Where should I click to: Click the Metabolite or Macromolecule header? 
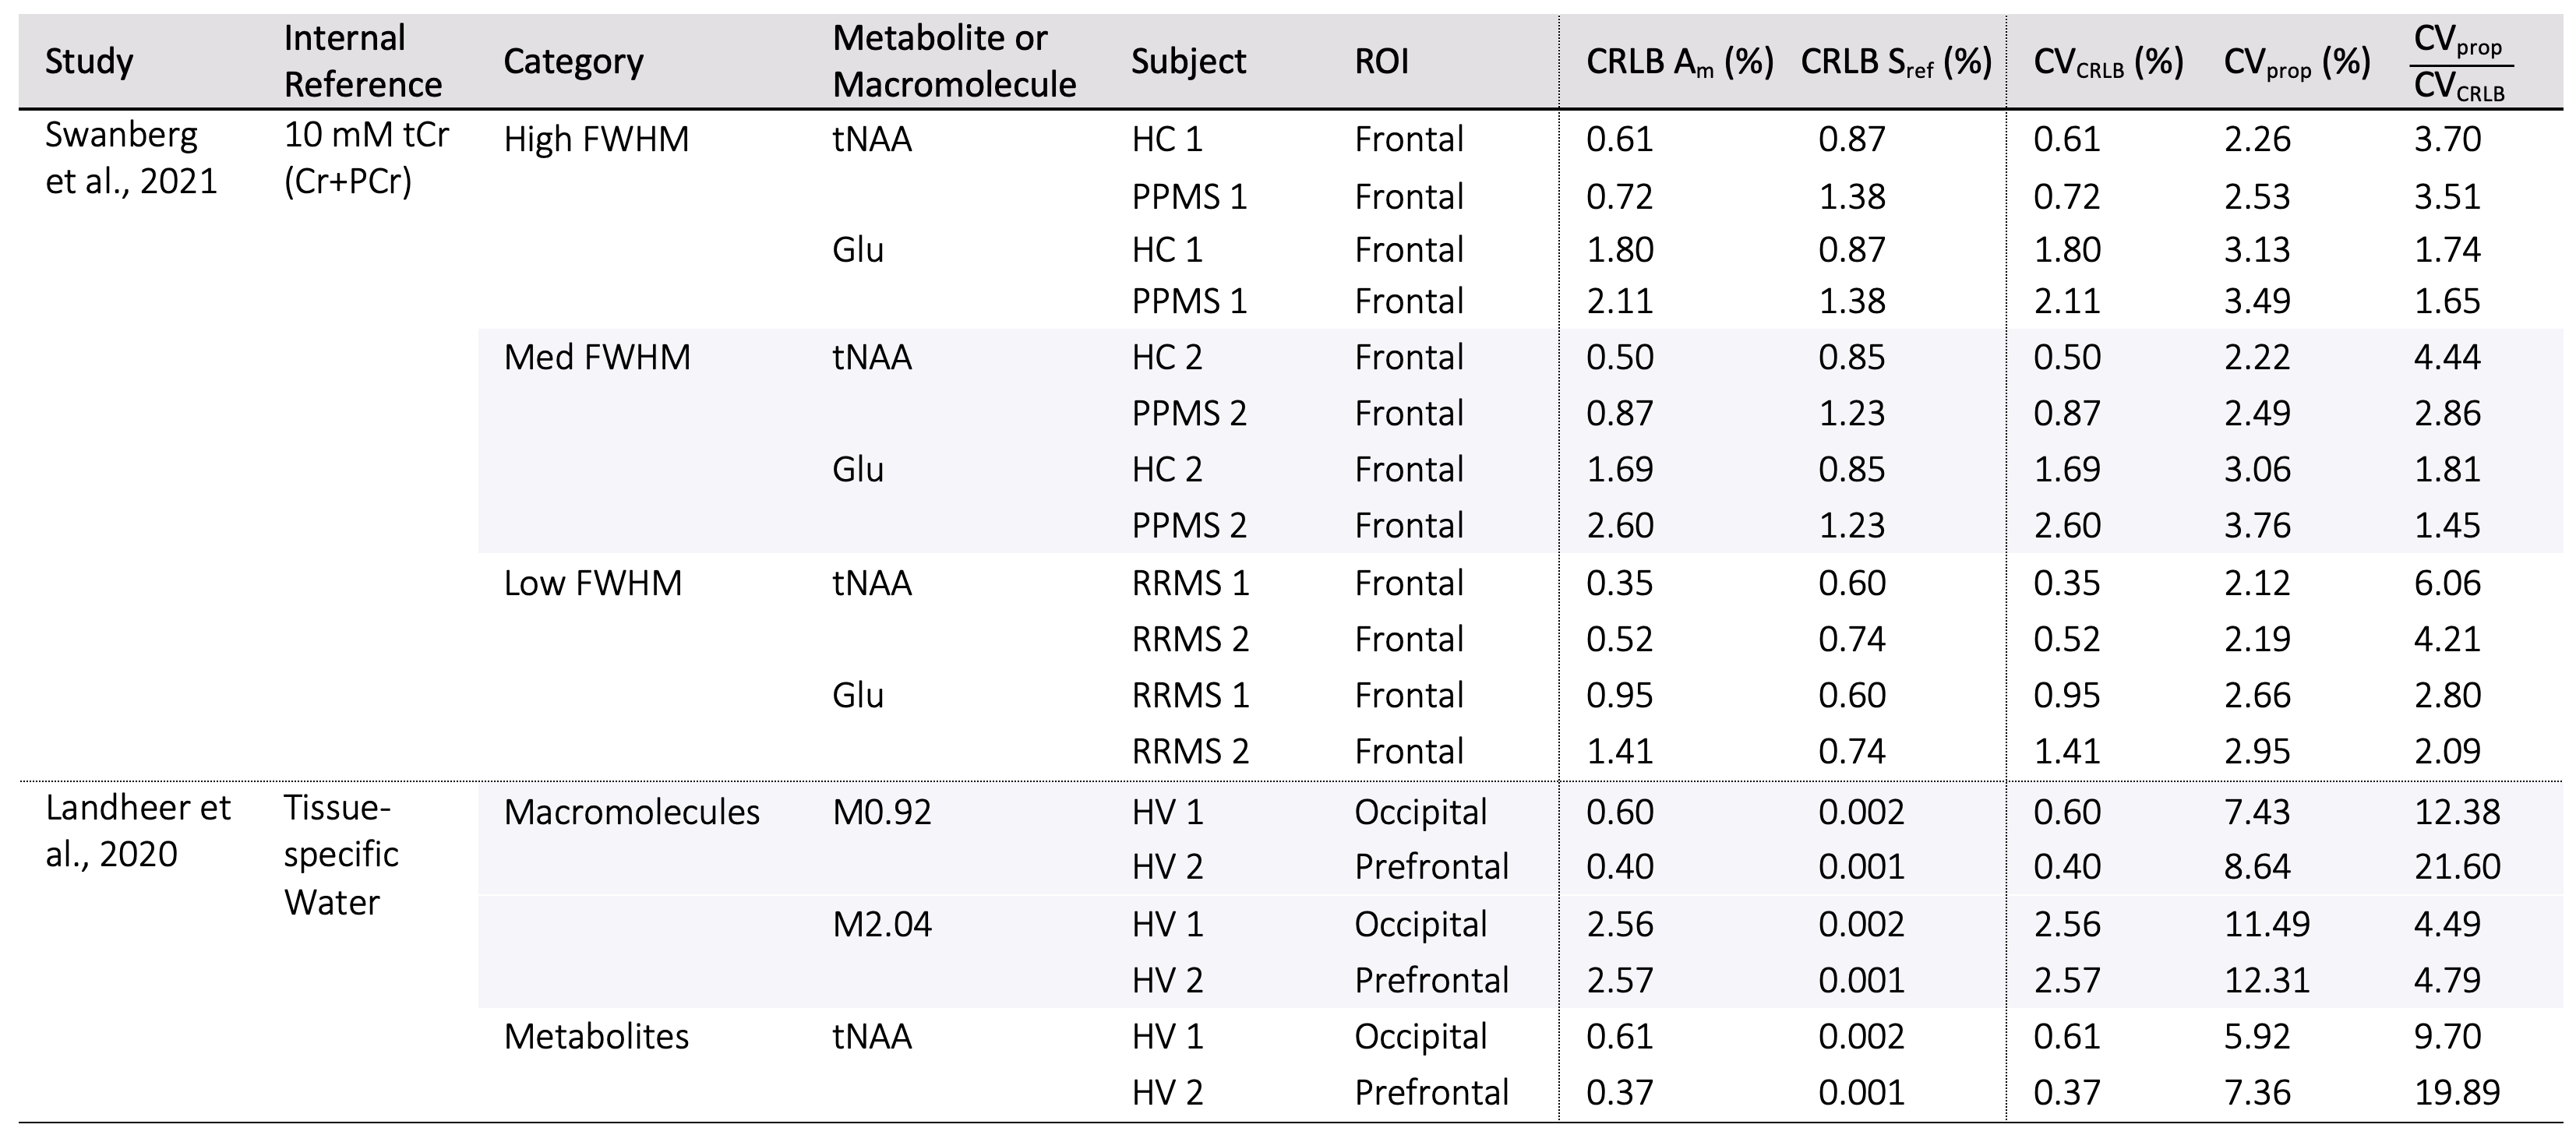(x=953, y=61)
